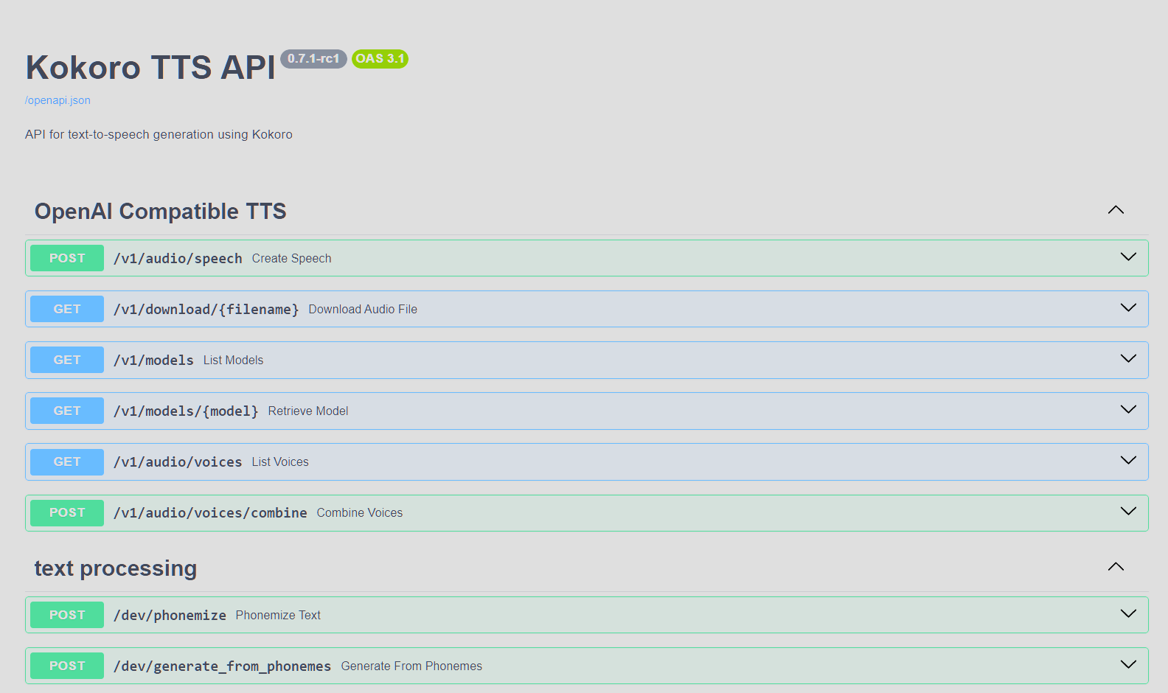Expand the /v1/audio/speech endpoint chevron
Screen dimensions: 1168x693
(1128, 257)
